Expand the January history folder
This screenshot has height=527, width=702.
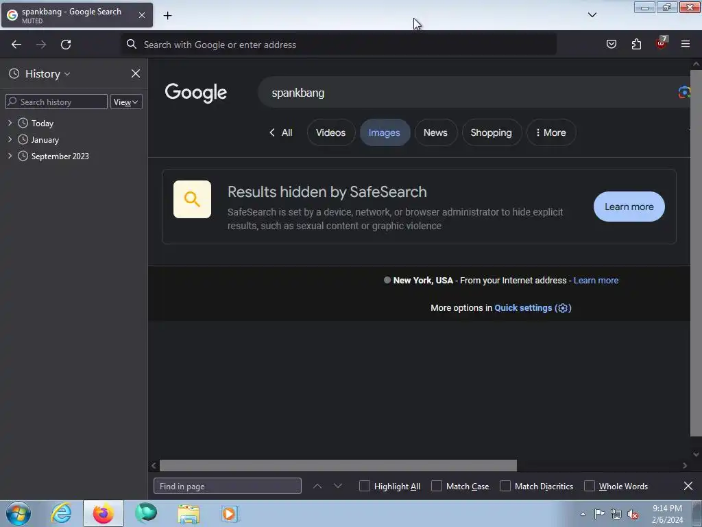pos(10,139)
